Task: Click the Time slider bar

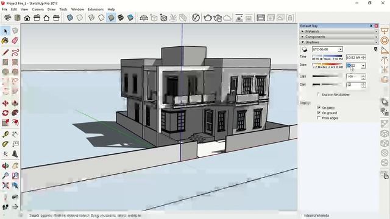Action: click(x=327, y=56)
